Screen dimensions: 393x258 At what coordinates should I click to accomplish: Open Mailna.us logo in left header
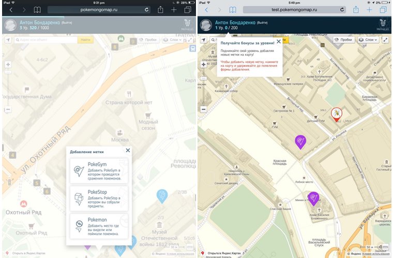187,25
